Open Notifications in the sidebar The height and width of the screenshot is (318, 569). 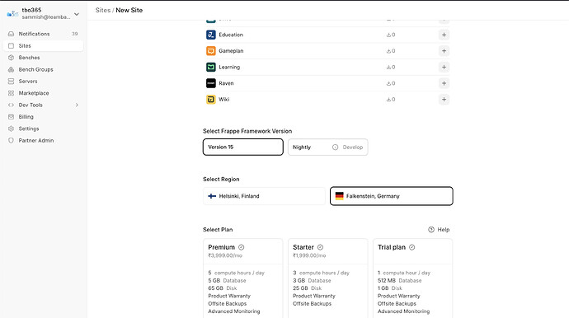click(x=43, y=34)
